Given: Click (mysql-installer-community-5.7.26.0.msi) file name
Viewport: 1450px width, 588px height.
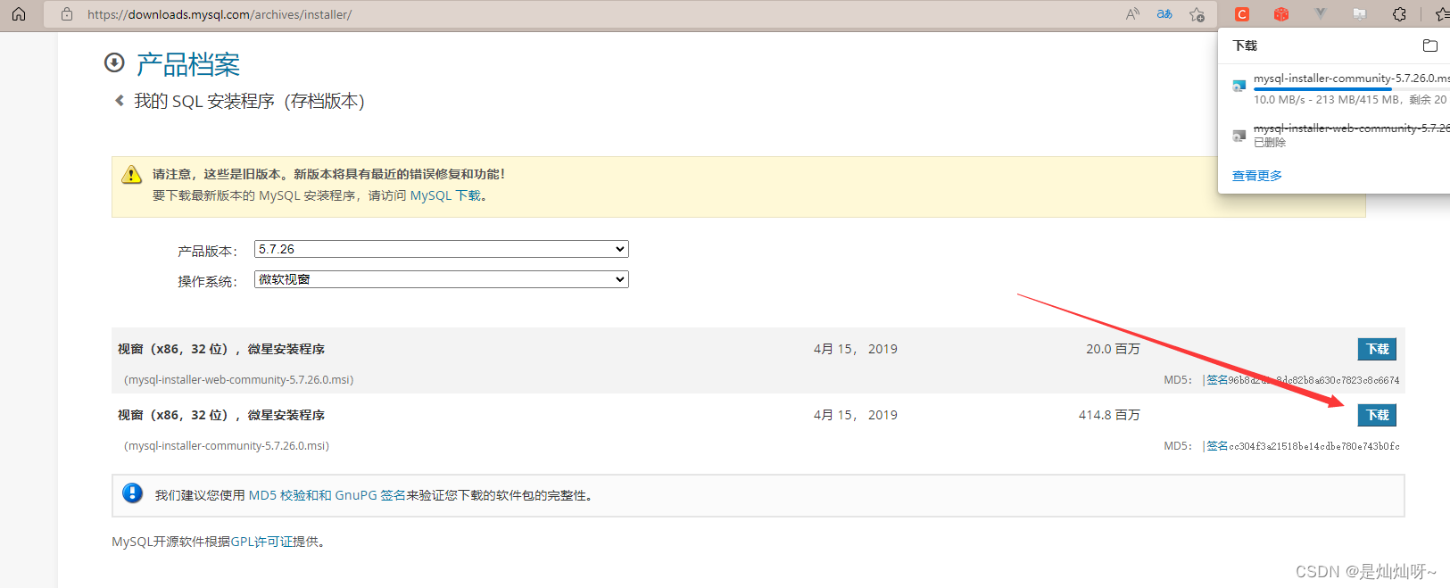Looking at the screenshot, I should 227,446.
